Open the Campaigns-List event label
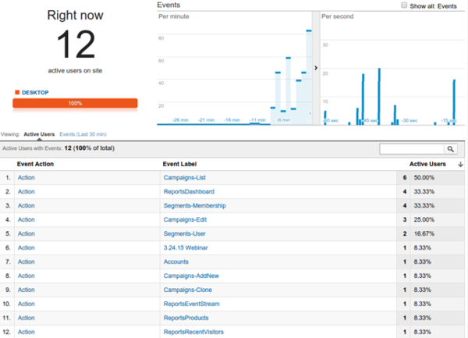This screenshot has height=338, width=468. point(183,178)
